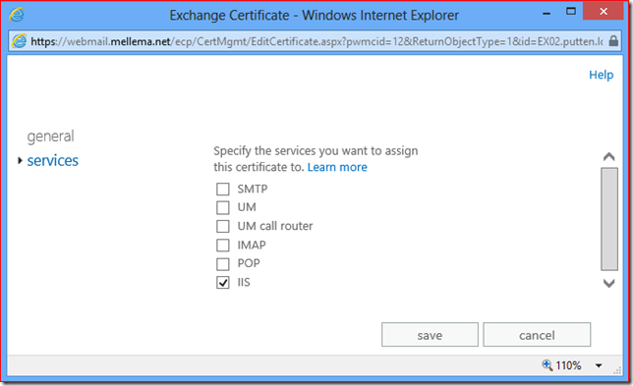The width and height of the screenshot is (633, 386).
Task: Click the Internet Explorer logo in title bar
Action: point(17,15)
